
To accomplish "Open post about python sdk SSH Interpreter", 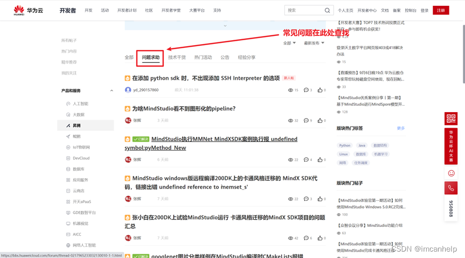I will click(x=206, y=78).
